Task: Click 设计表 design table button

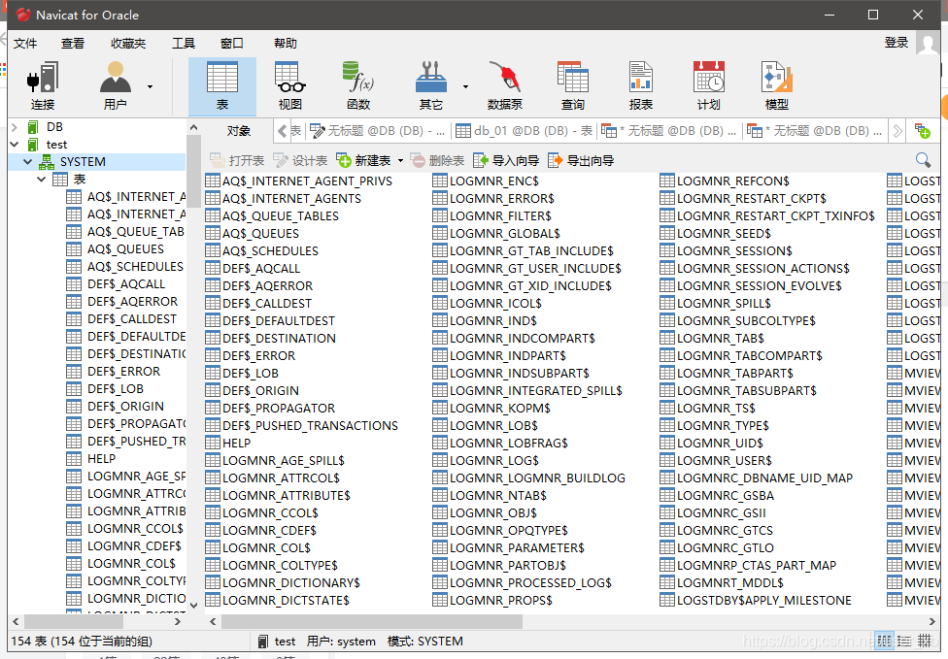Action: [300, 160]
